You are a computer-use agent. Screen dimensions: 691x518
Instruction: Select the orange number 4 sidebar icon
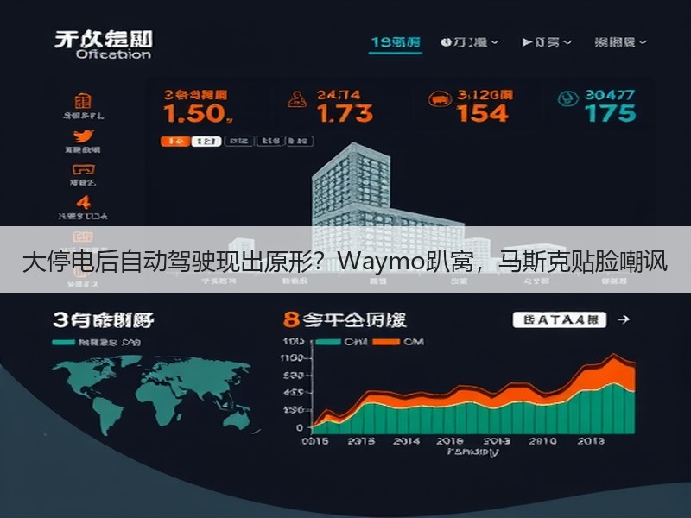pos(83,202)
